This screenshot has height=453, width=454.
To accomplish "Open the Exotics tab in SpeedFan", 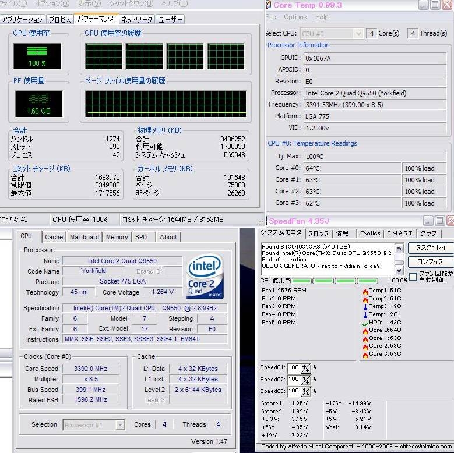I will pos(370,233).
